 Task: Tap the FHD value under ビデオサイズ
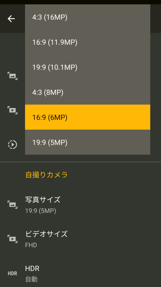pos(31,245)
